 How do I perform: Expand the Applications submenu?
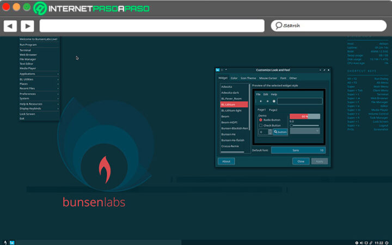click(38, 73)
